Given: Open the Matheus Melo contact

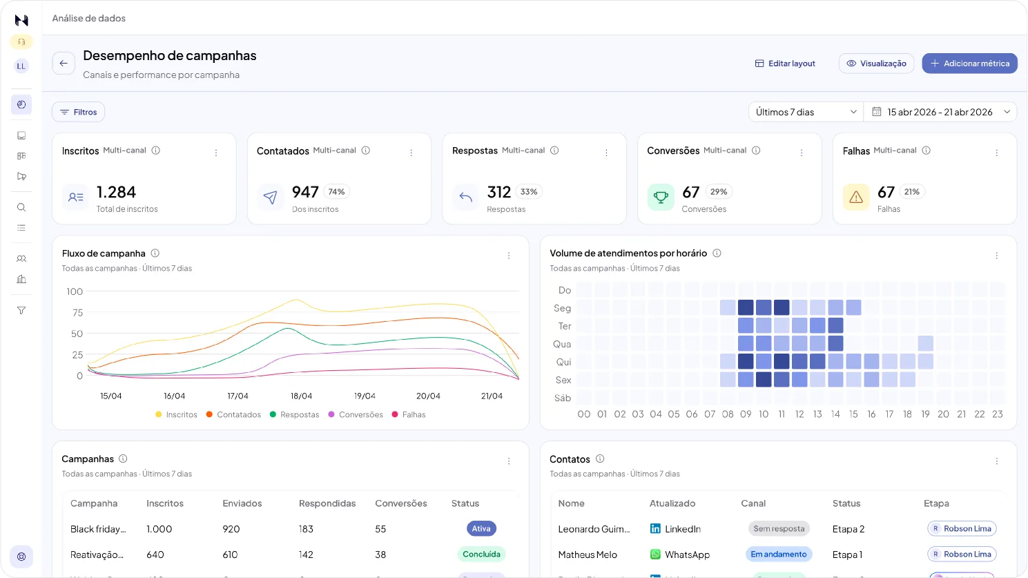Looking at the screenshot, I should click(x=588, y=555).
